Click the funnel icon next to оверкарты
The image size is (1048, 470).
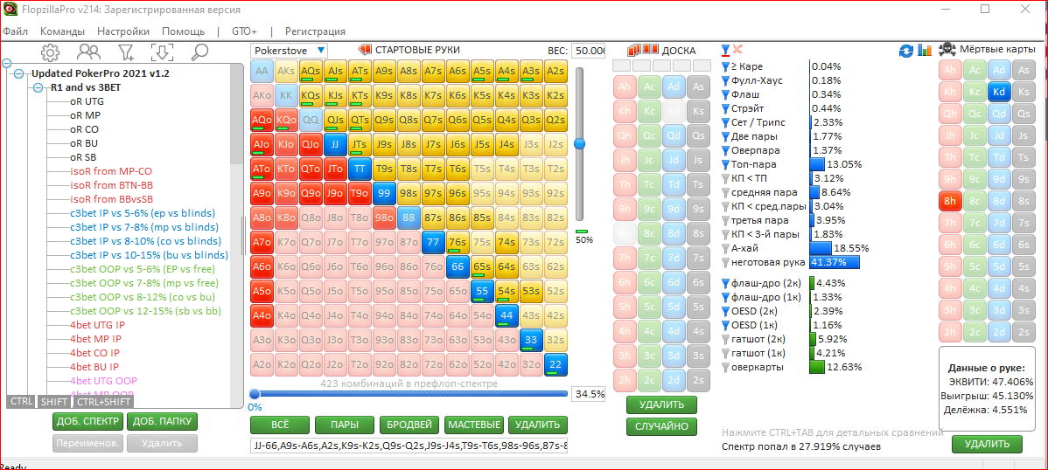[x=726, y=367]
